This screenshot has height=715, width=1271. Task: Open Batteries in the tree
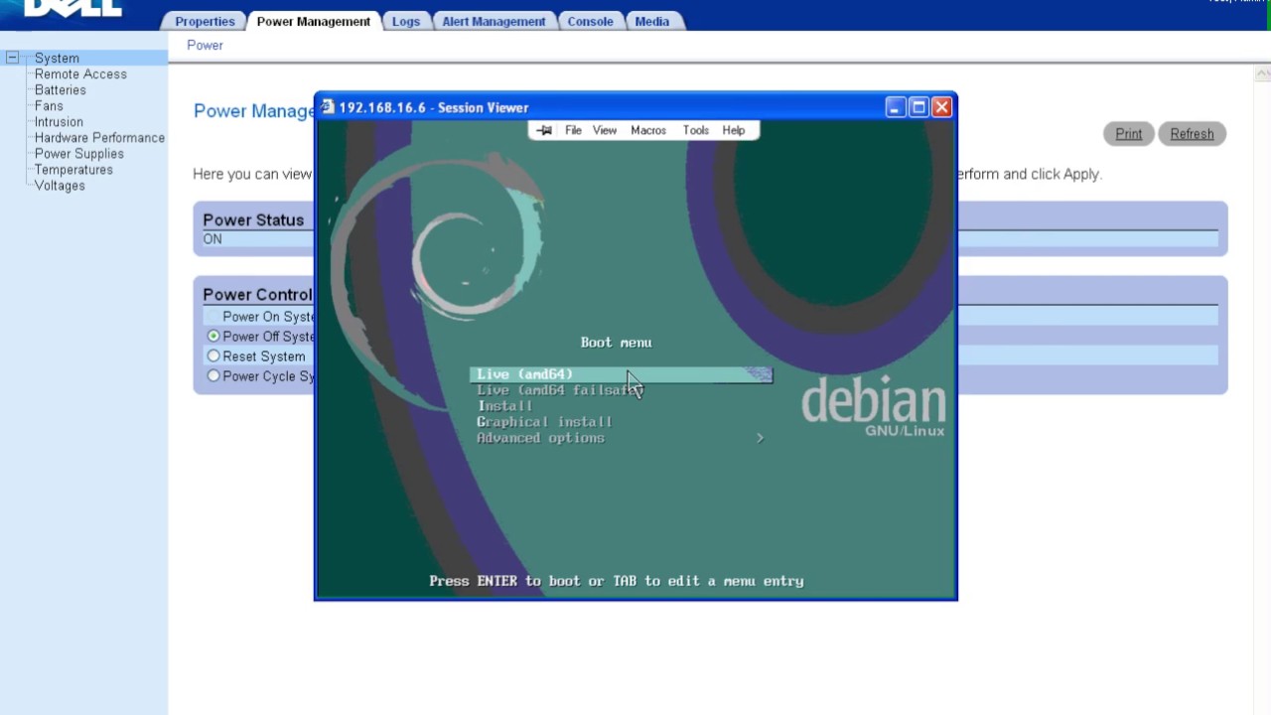point(61,90)
